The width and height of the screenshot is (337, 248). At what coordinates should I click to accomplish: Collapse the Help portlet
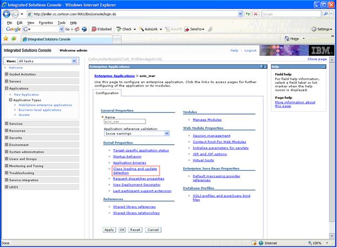(x=324, y=67)
